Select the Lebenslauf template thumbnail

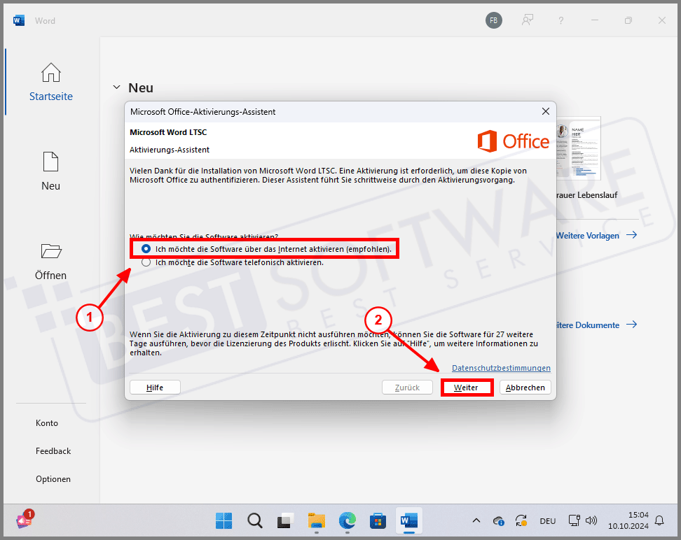point(579,148)
